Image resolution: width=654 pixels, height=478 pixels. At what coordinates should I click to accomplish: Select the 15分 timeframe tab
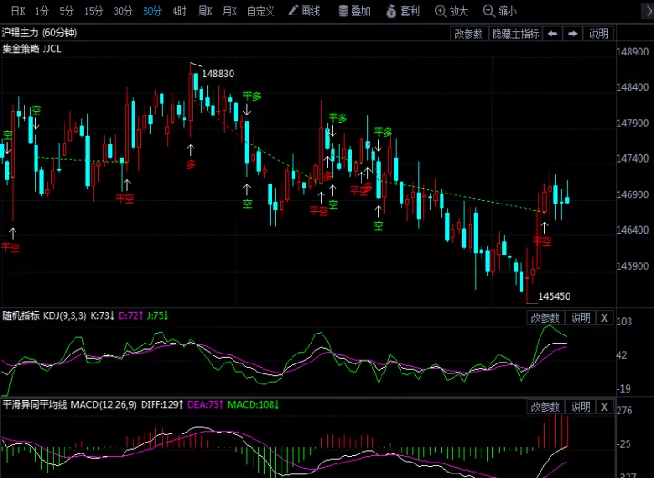(94, 11)
